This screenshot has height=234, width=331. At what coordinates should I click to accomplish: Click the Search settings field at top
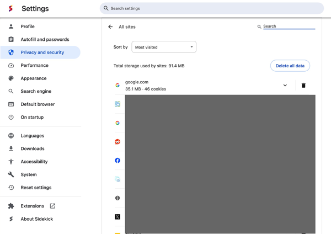click(x=212, y=8)
